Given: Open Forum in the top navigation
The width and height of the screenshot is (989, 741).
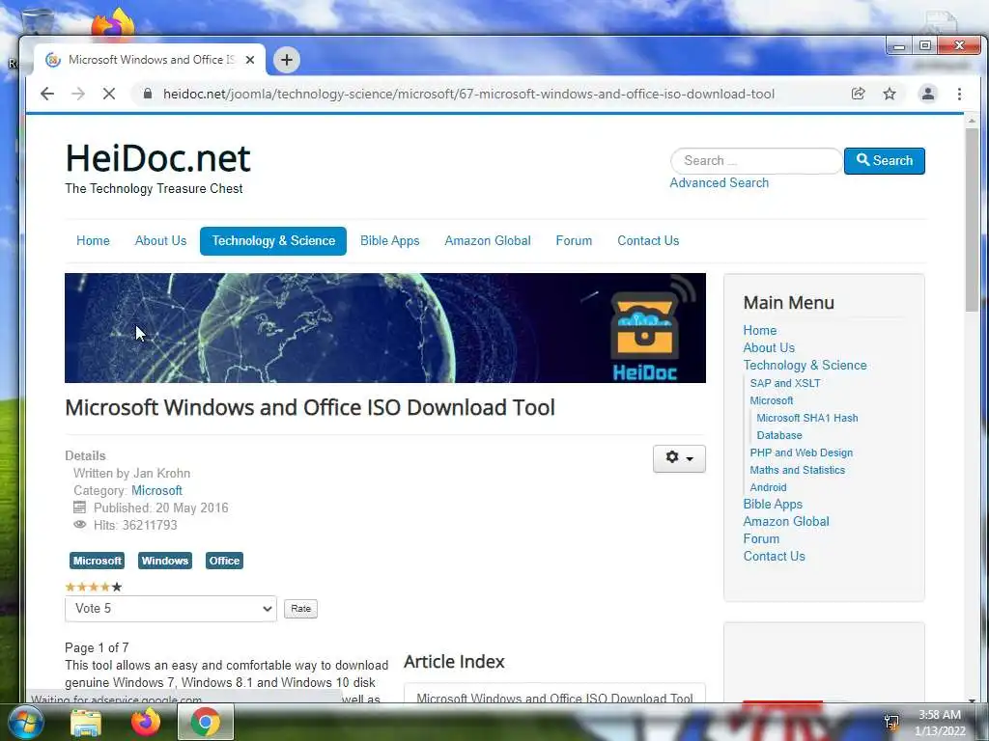Looking at the screenshot, I should [574, 240].
